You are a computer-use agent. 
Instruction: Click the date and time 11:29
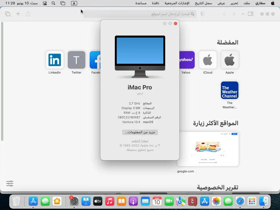[22, 3]
